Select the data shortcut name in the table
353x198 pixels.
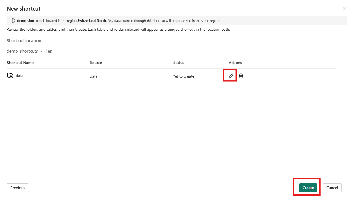(x=19, y=75)
